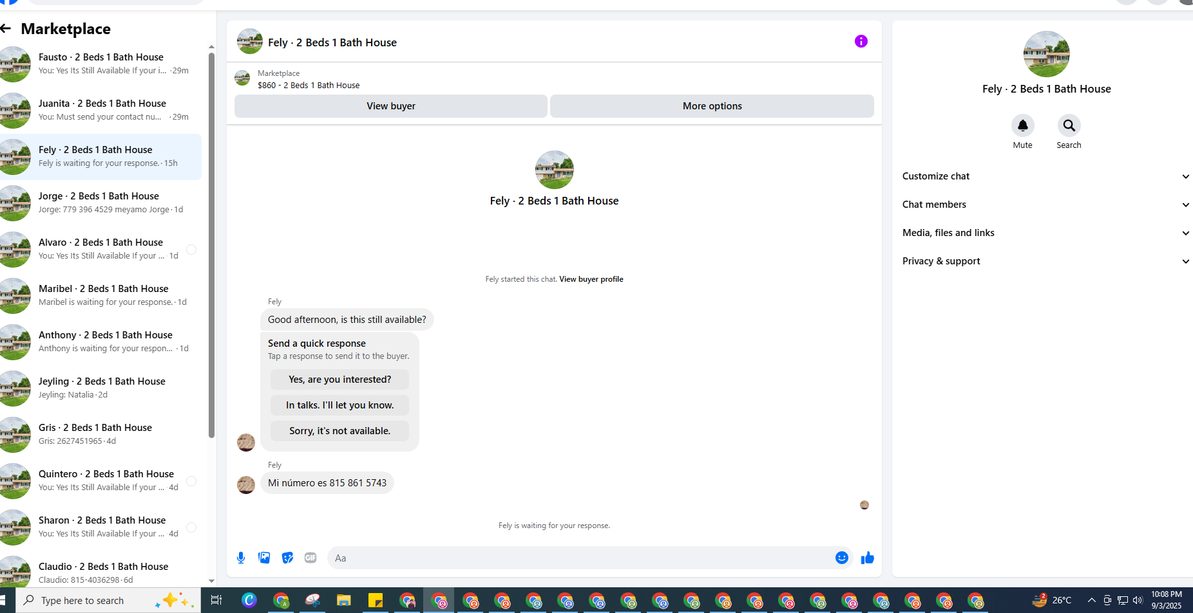Image resolution: width=1193 pixels, height=613 pixels.
Task: Open Windows Task View
Action: point(216,600)
